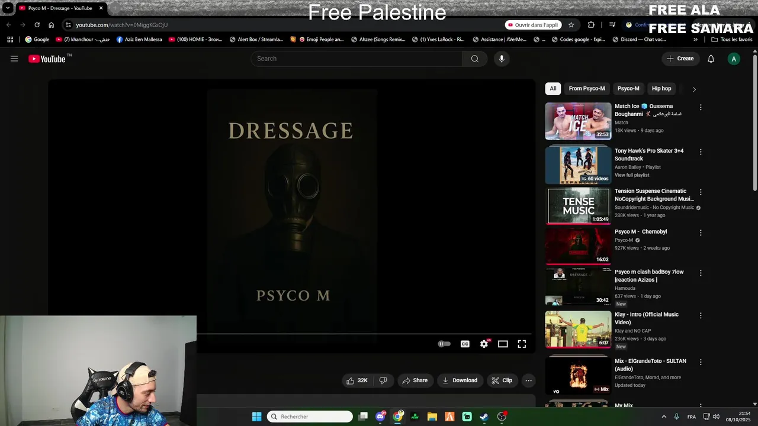Image resolution: width=758 pixels, height=426 pixels.
Task: Open Tense Music video thumbnail
Action: pos(578,206)
